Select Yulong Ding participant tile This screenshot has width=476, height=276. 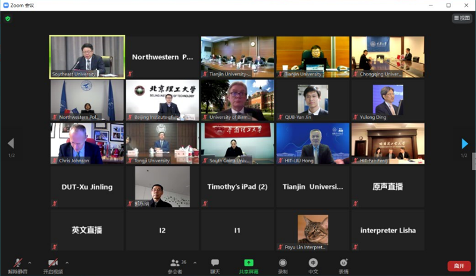[388, 100]
